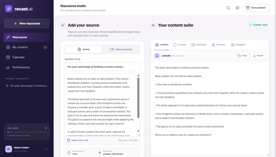The image size is (276, 157).
Task: Start a New repurpose
Action: click(27, 23)
